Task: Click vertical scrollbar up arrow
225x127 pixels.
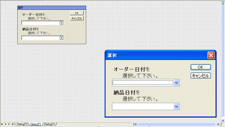Action: (223, 4)
